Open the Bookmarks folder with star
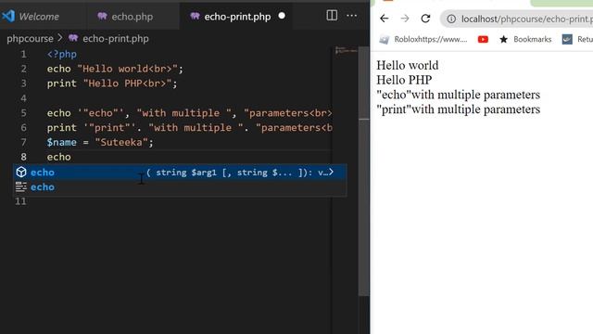 click(x=525, y=39)
